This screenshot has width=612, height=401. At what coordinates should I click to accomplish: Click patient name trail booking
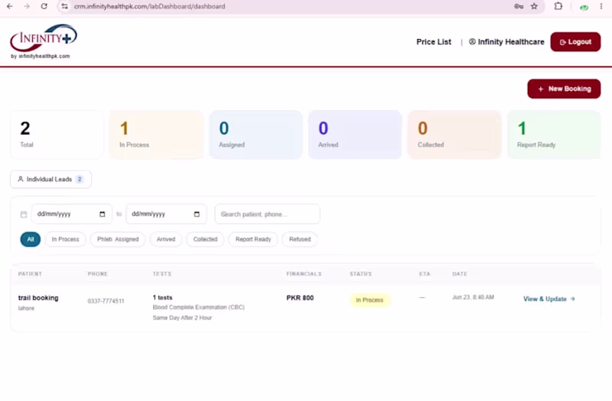38,298
